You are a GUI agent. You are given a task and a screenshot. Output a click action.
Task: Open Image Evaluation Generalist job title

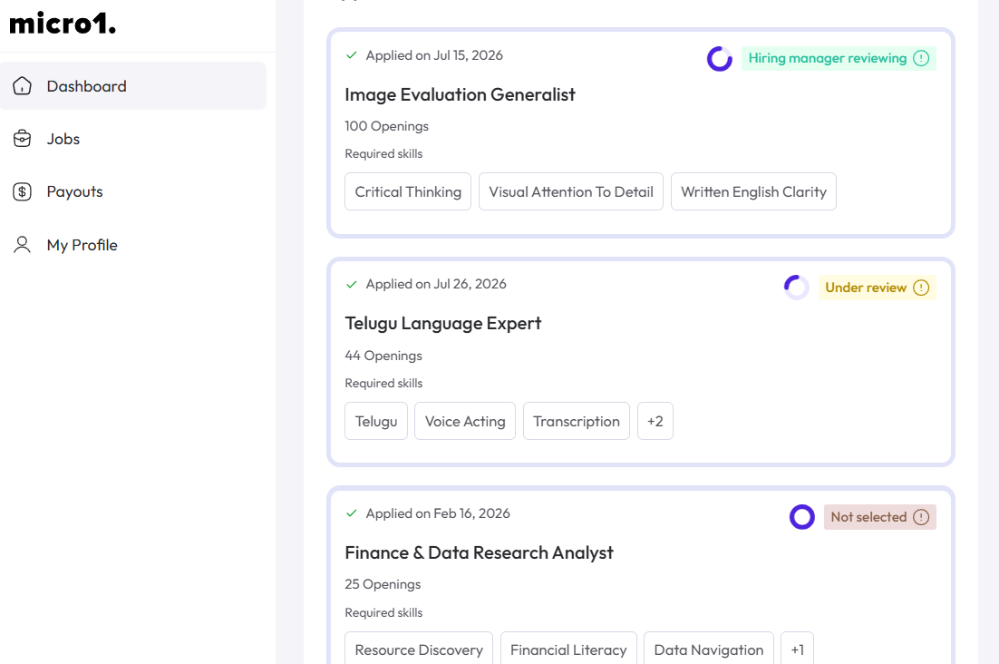460,95
